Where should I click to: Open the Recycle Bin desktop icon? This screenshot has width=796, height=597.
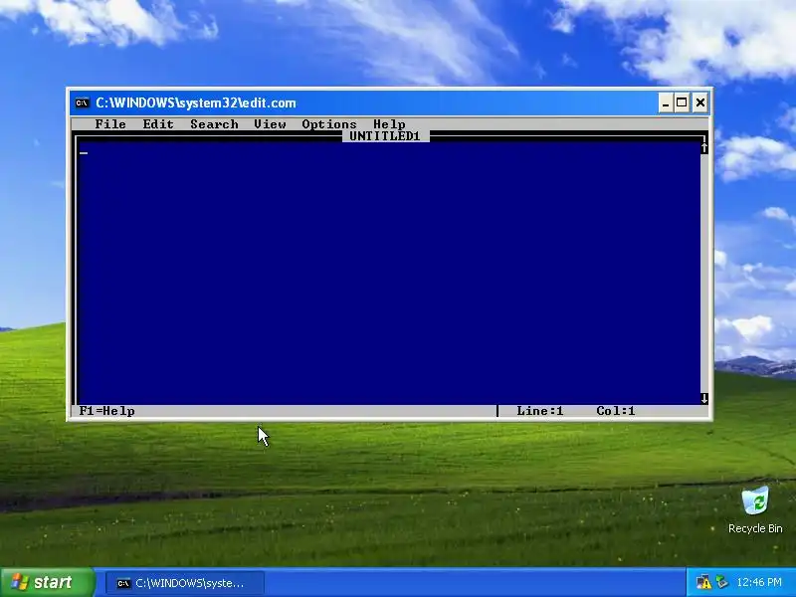pos(755,509)
